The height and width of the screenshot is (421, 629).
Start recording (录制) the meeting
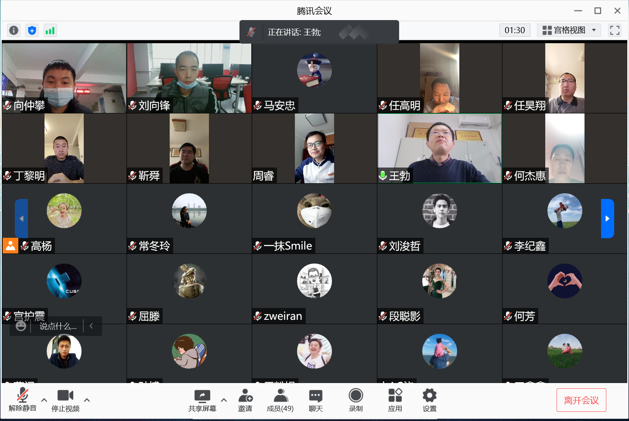356,400
